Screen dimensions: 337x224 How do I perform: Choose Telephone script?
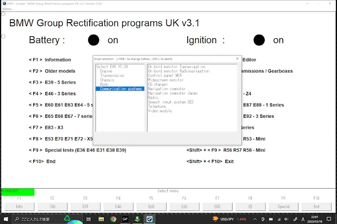point(157,106)
